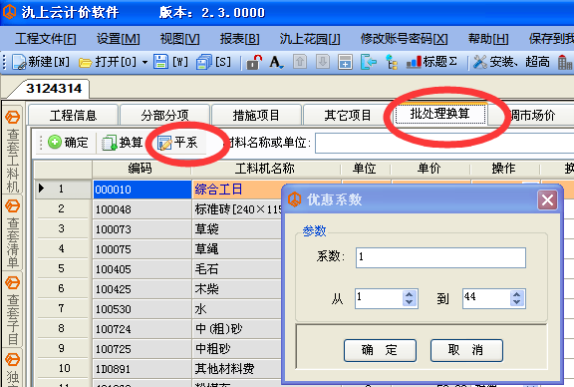Click the 从 start row number field

click(x=380, y=298)
